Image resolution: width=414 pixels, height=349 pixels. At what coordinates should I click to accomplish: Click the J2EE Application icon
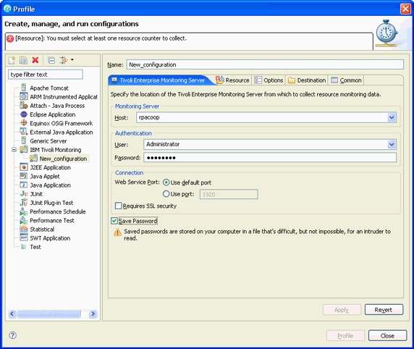pos(24,167)
